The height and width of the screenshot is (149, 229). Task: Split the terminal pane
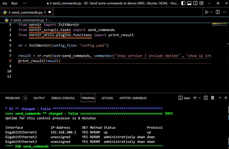tap(206, 98)
